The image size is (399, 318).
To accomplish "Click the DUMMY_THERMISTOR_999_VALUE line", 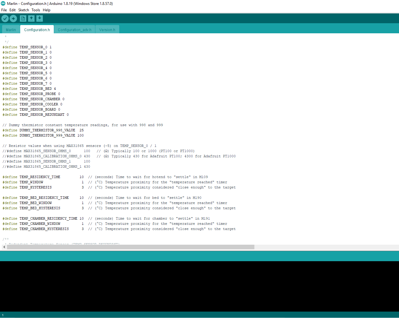I will 43,135.
